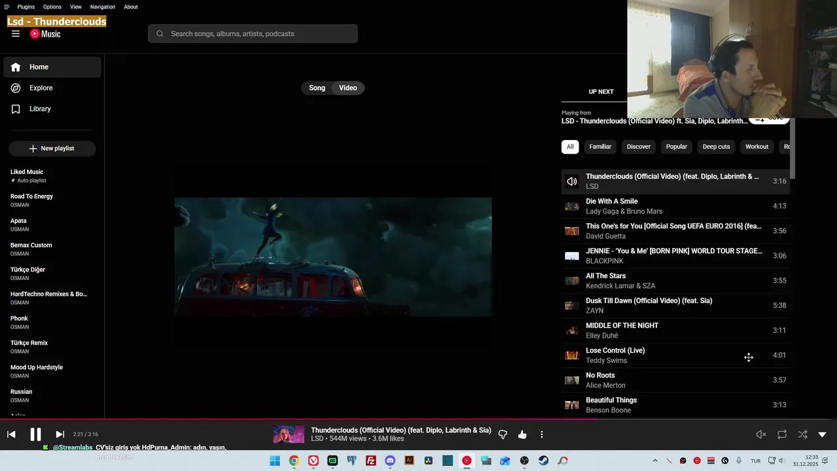Toggle shuffle mode

(x=802, y=434)
